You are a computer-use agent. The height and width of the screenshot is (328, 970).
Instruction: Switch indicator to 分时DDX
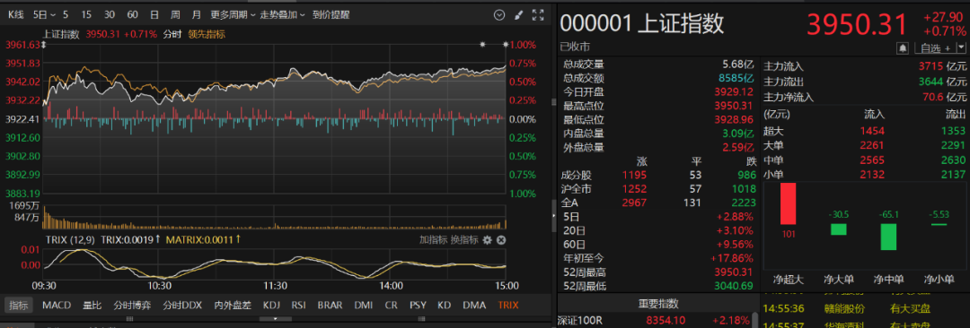pos(182,305)
